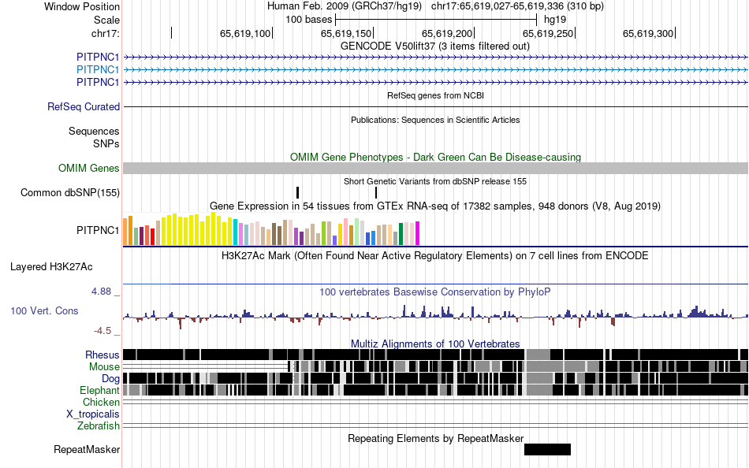The width and height of the screenshot is (749, 468).
Task: Click 'Short Genetic Variants from dbSNP release 155'
Action: tap(435, 181)
